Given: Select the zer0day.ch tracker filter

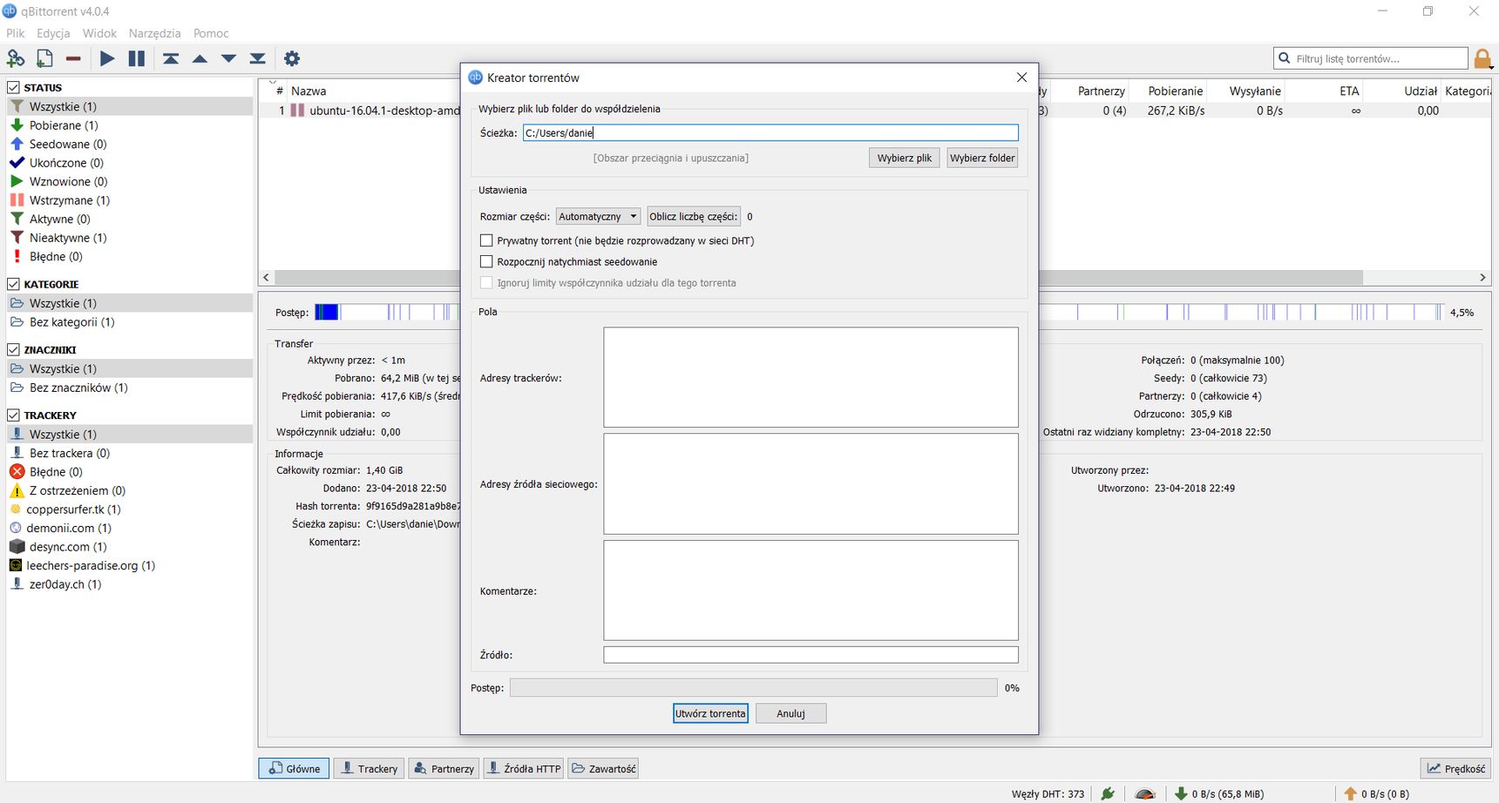Looking at the screenshot, I should pos(130,584).
